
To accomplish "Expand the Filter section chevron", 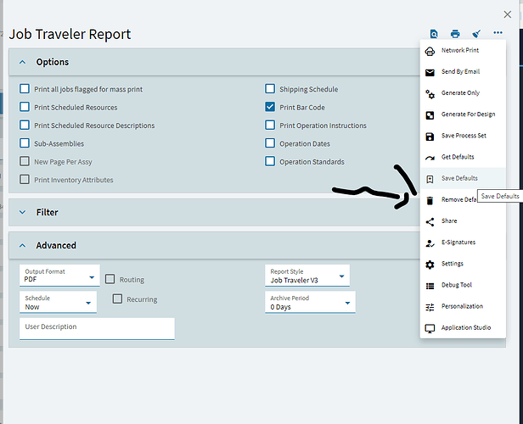I will click(x=22, y=212).
